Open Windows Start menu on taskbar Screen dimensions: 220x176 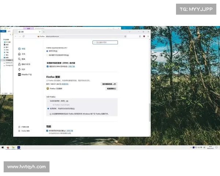click(3, 147)
